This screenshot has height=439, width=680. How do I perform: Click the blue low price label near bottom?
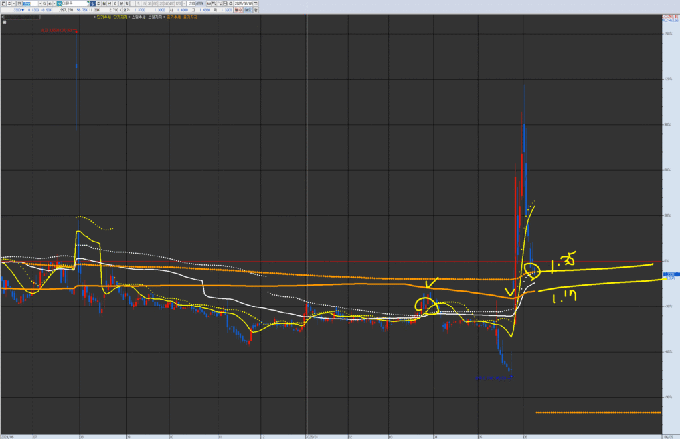pyautogui.click(x=491, y=379)
